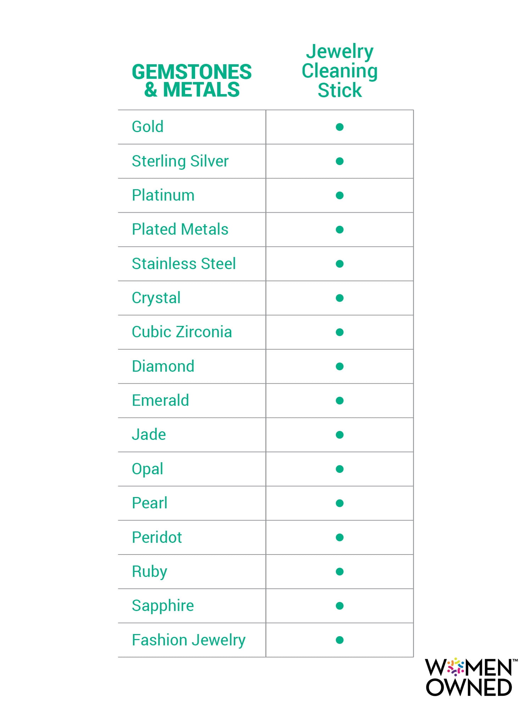Select the Peridot label
This screenshot has width=532, height=710.
(157, 537)
